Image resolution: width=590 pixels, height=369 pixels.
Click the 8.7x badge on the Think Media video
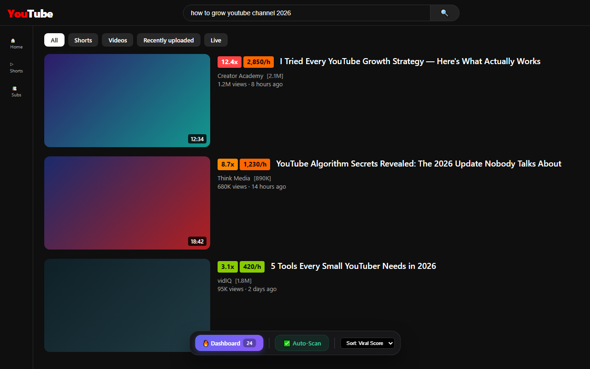tap(227, 164)
